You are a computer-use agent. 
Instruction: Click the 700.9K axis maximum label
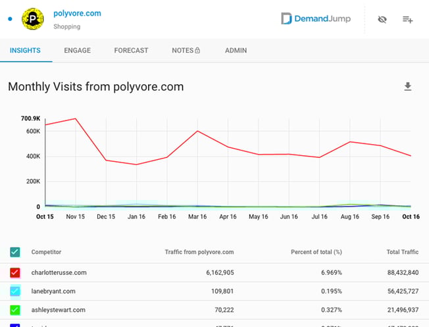[31, 118]
